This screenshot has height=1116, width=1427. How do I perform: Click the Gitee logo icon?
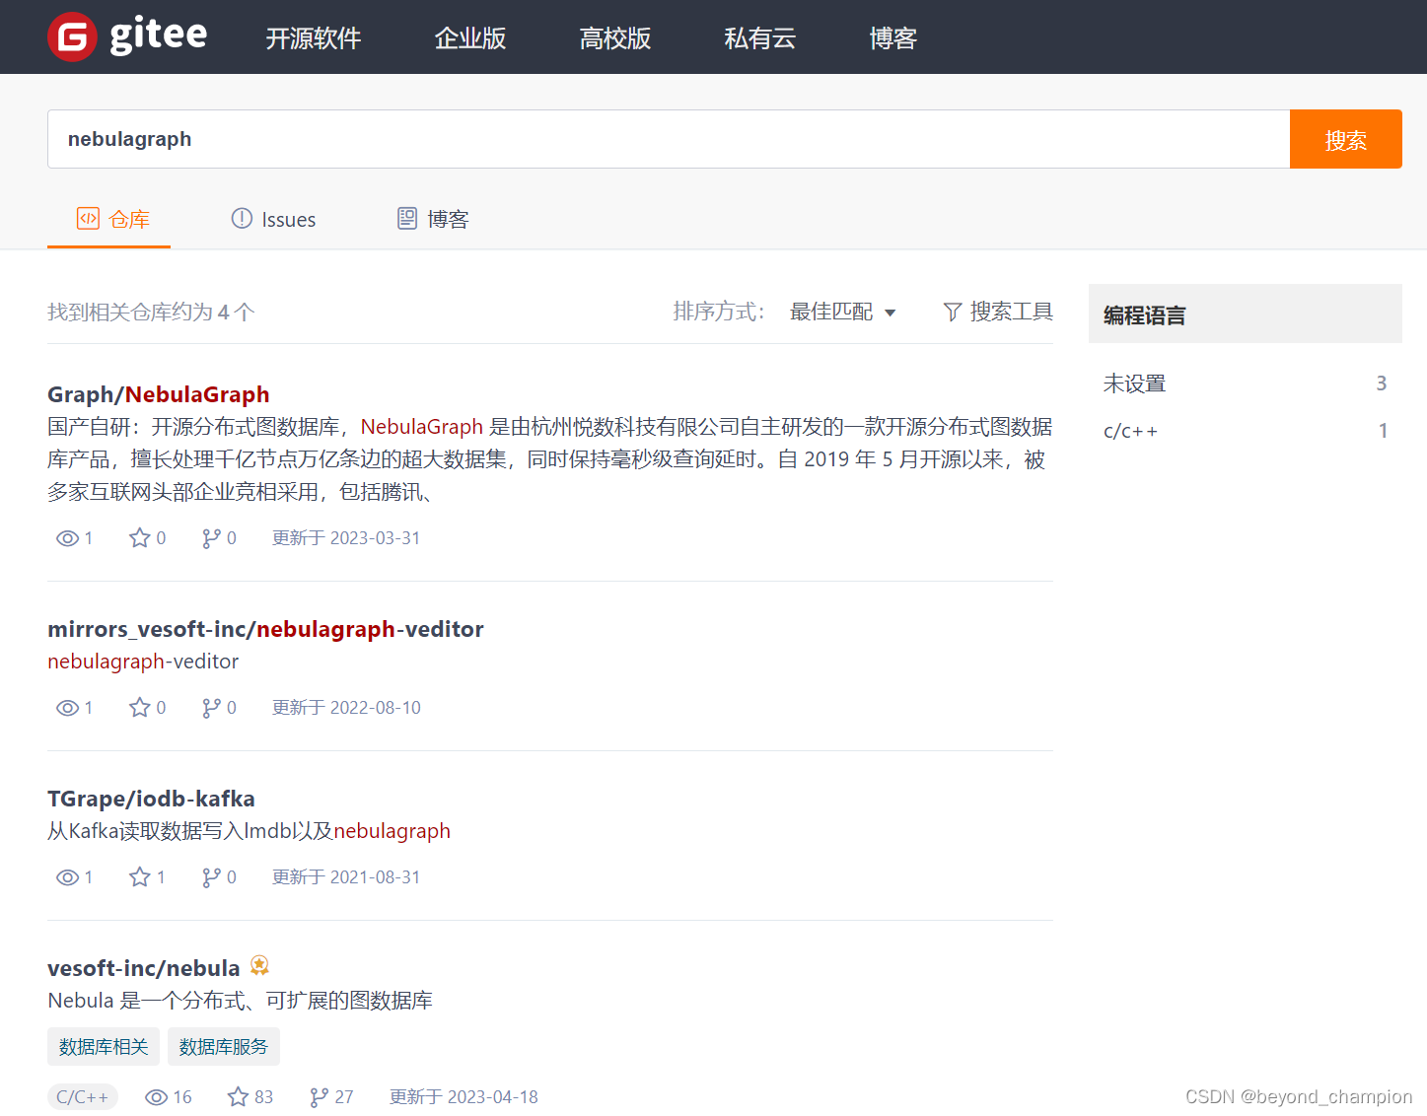tap(72, 37)
